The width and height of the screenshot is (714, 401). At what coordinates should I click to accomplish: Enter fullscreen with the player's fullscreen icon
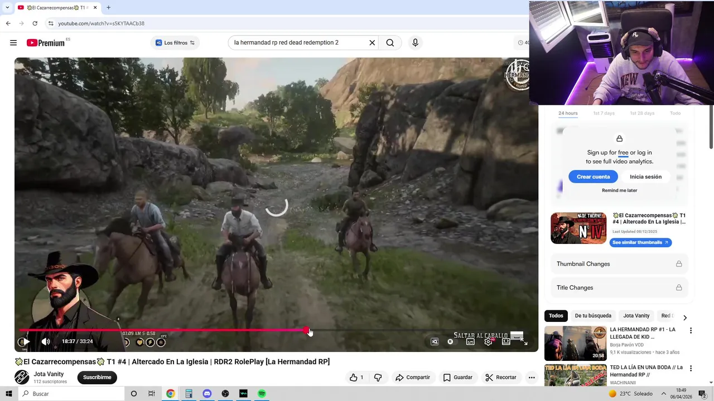point(524,342)
